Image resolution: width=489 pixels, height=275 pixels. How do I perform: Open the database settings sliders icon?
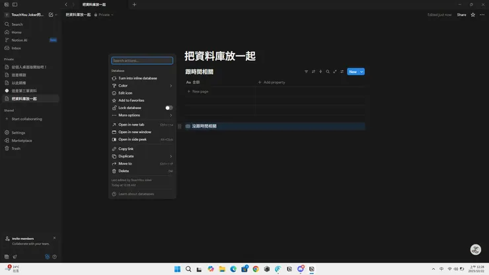point(342,71)
